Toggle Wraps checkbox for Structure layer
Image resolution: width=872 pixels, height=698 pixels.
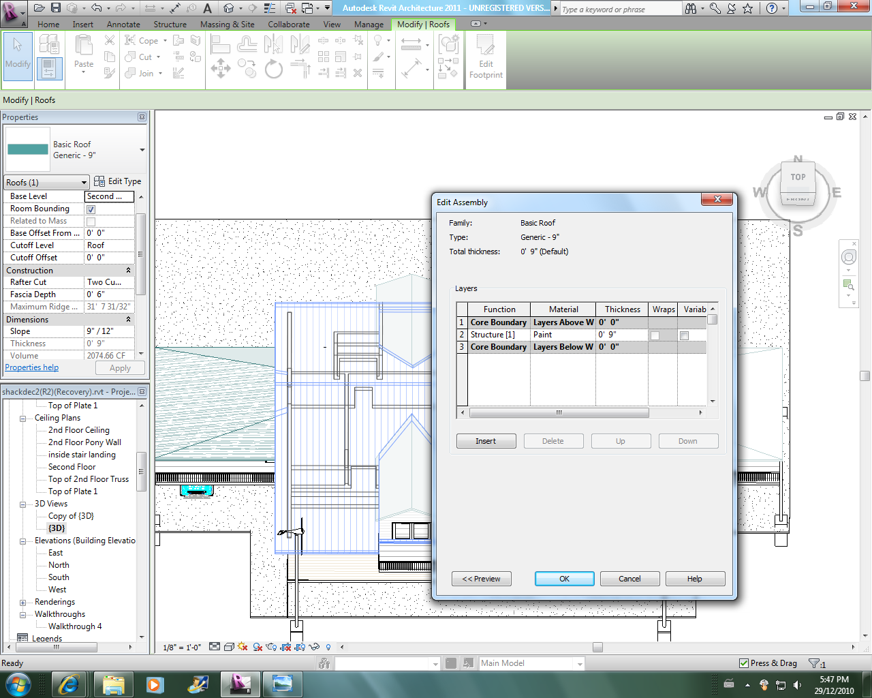[655, 335]
